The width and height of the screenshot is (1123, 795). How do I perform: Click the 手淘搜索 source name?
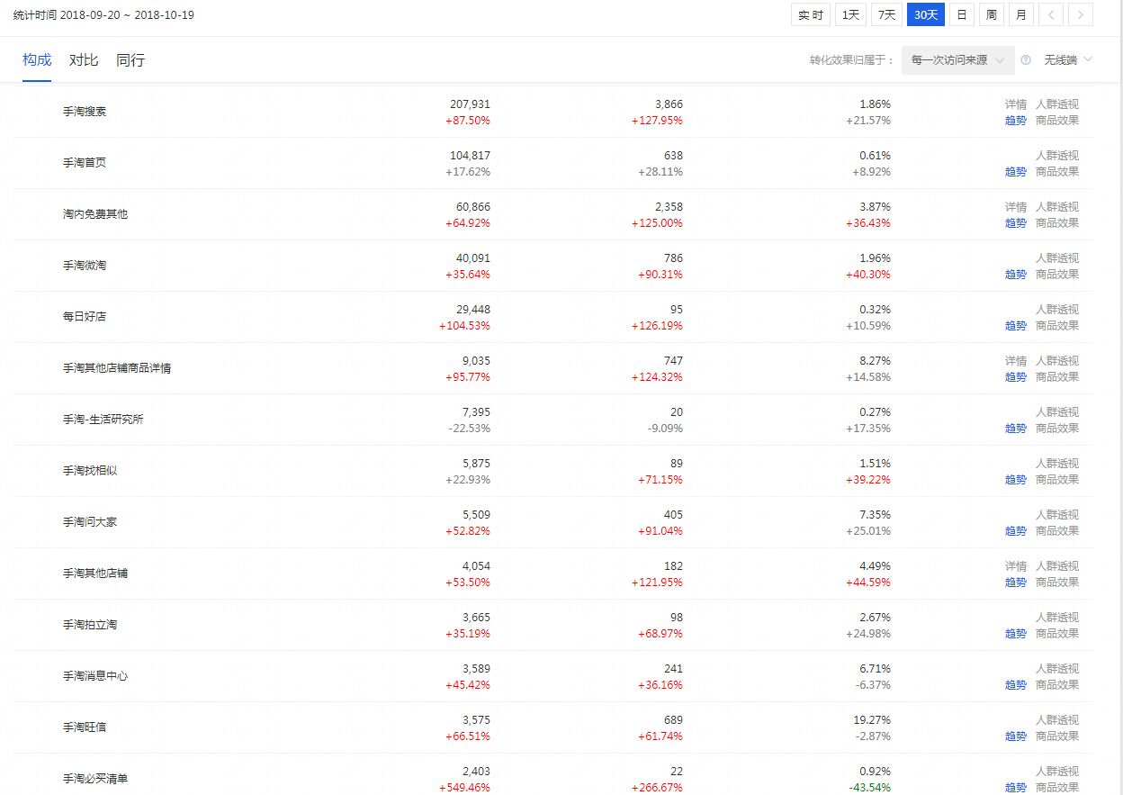(85, 112)
